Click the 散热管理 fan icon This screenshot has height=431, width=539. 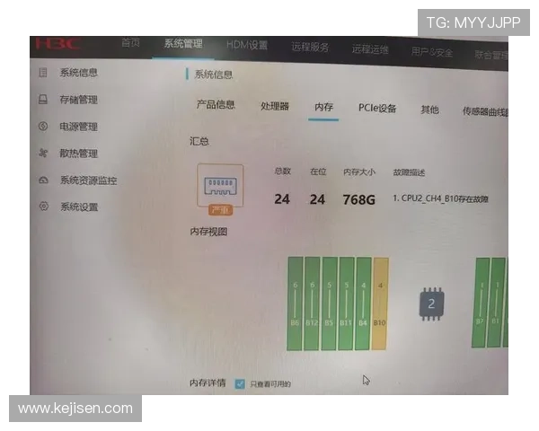43,153
